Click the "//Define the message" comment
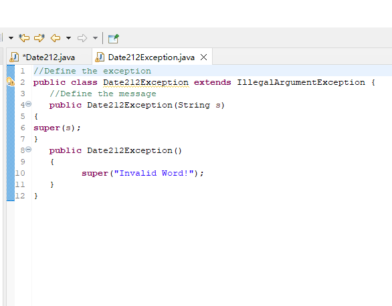392x306 pixels. (x=103, y=94)
